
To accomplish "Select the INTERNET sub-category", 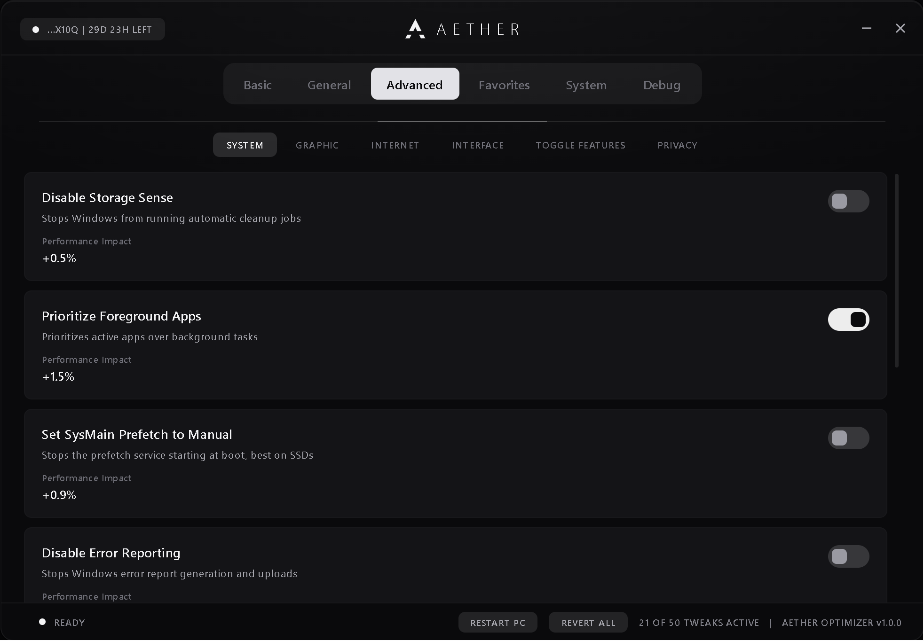I will click(x=395, y=145).
